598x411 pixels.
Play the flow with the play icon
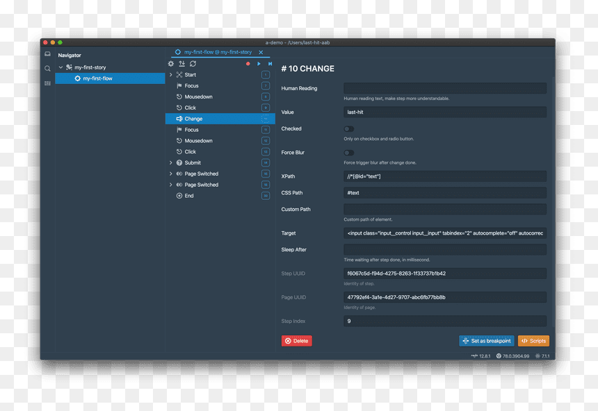259,64
